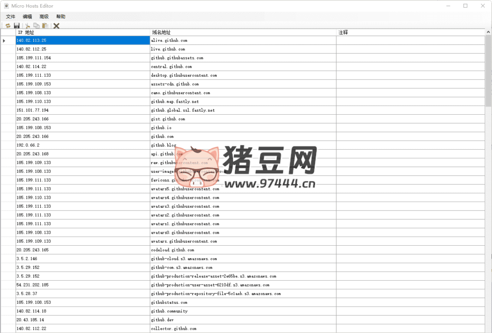
Task: Select the avatars2.githubusercontent.com cell
Action: [243, 215]
